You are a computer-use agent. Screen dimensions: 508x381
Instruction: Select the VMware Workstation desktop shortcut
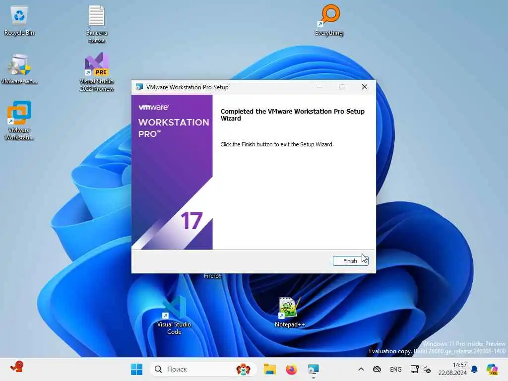19,121
